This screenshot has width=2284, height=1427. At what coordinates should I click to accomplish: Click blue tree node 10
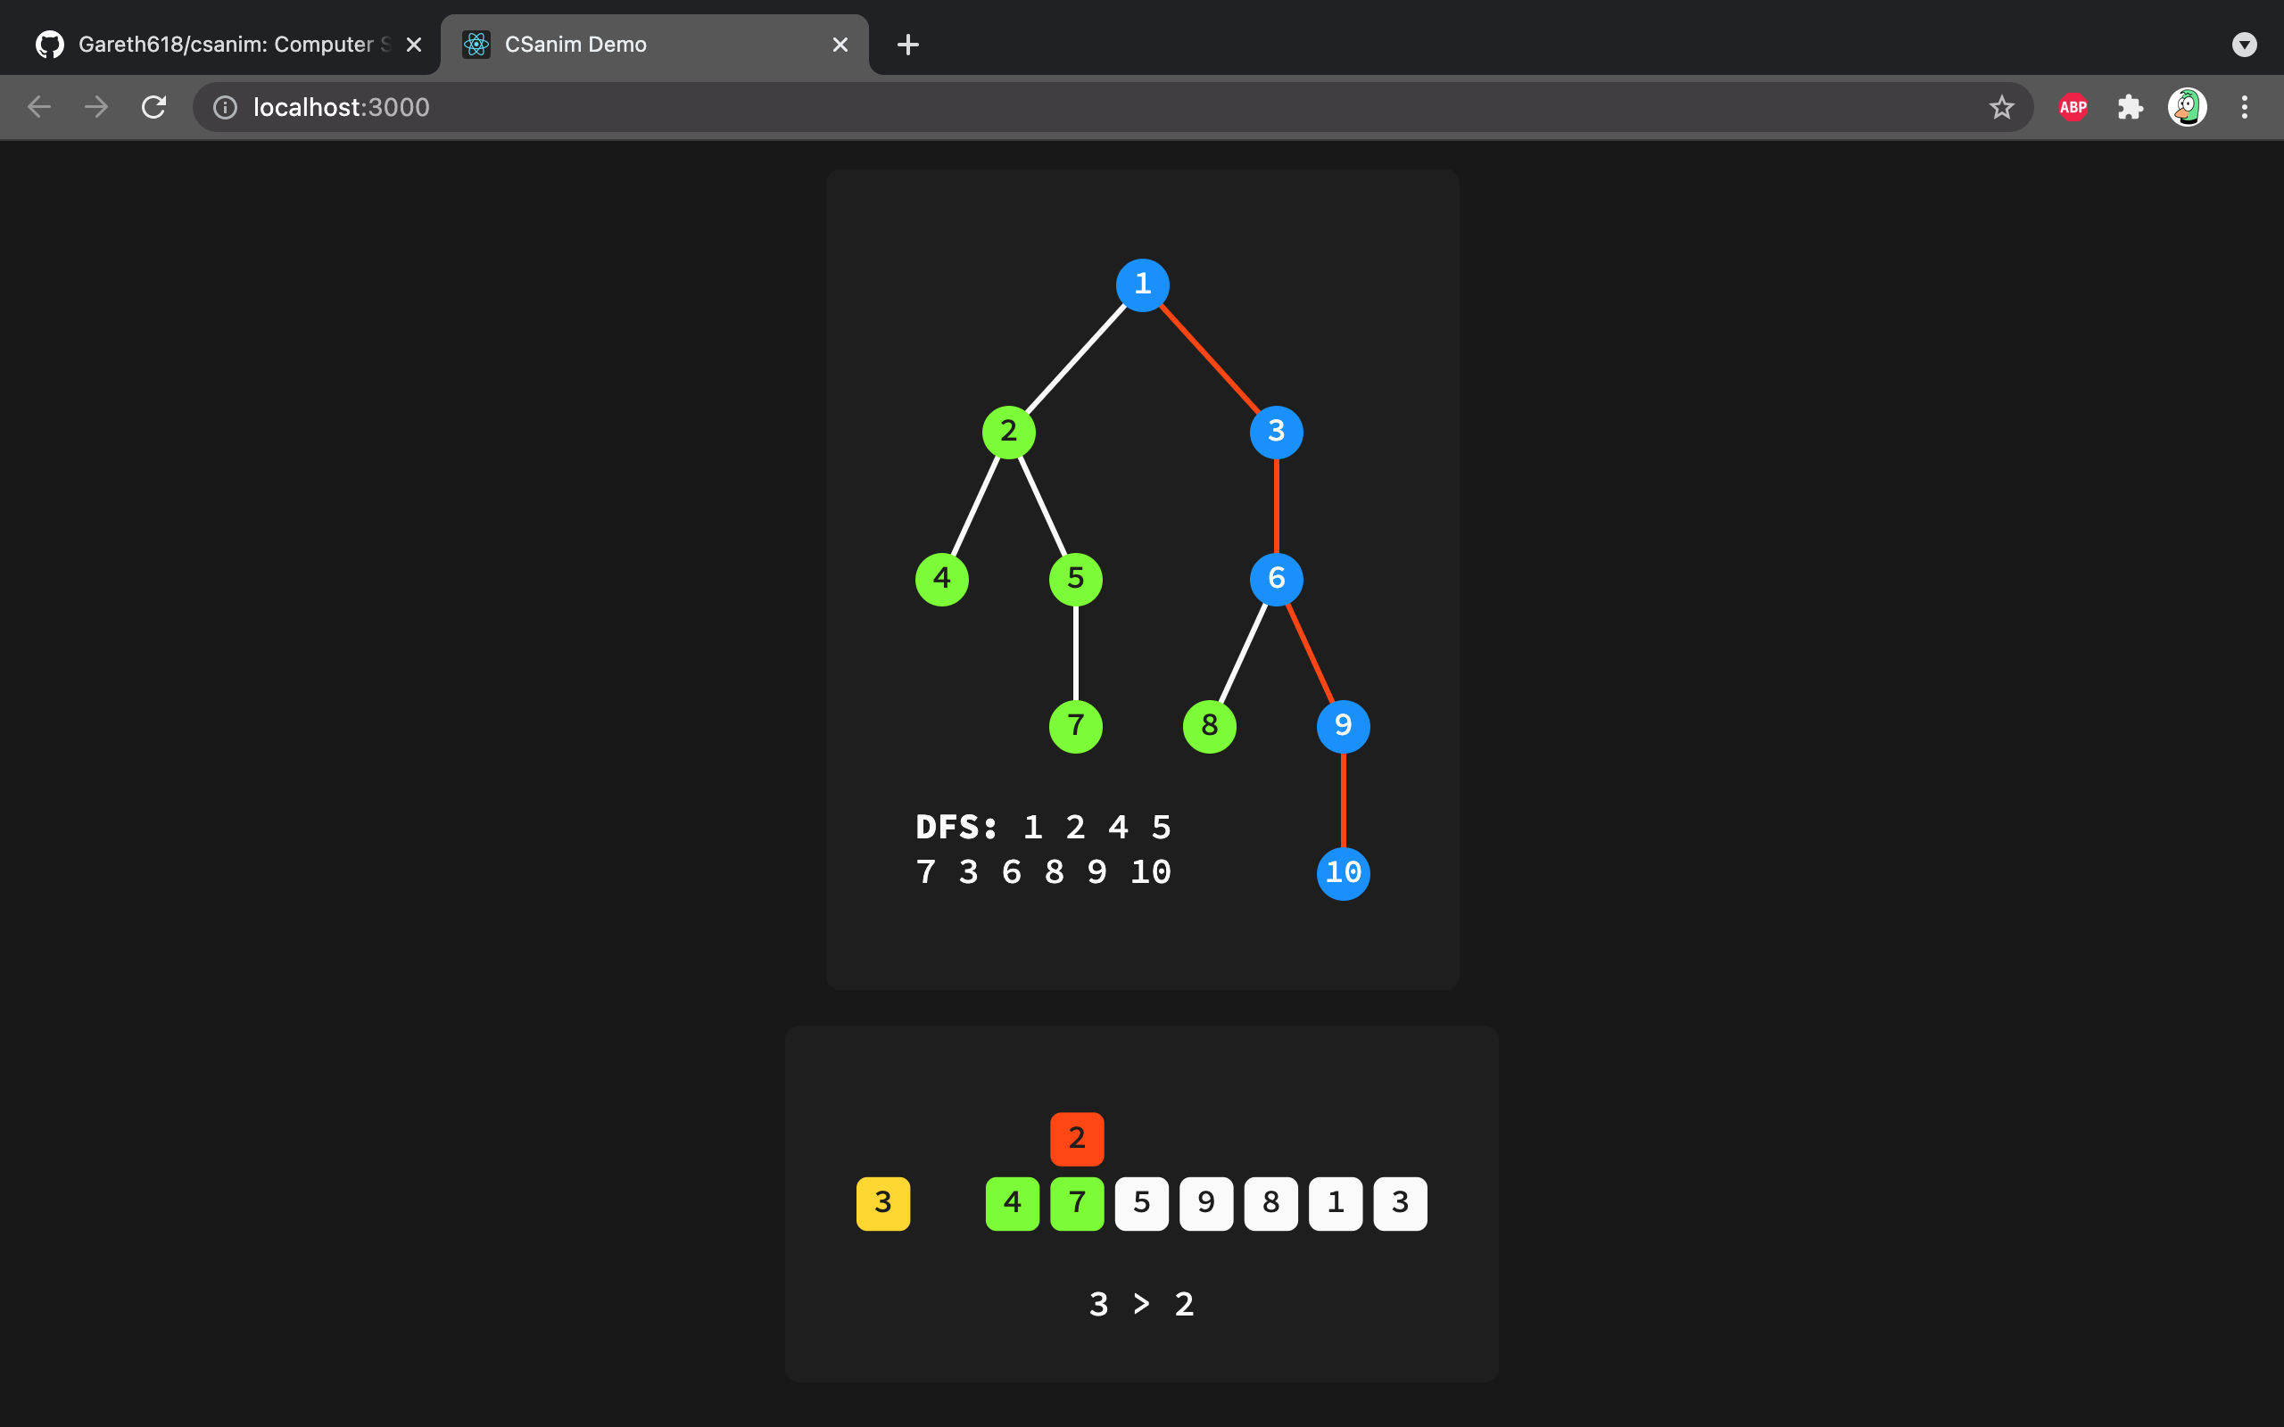pyautogui.click(x=1343, y=873)
